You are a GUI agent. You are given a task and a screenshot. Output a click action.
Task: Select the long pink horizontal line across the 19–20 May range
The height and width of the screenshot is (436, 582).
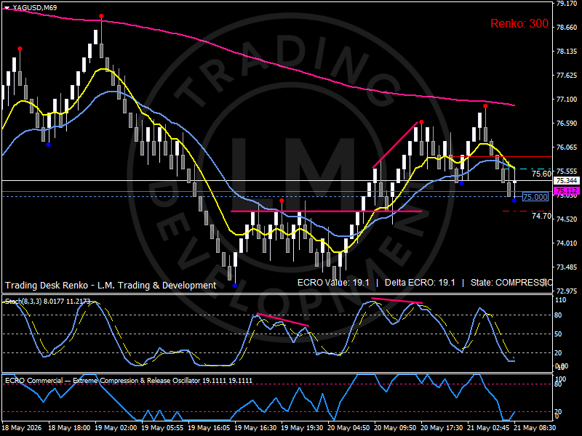tap(326, 211)
